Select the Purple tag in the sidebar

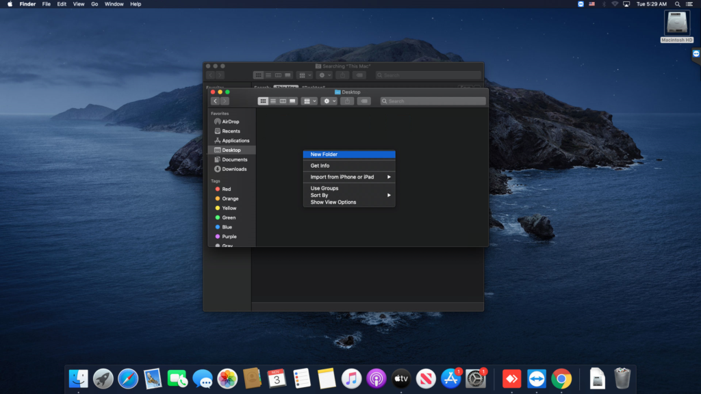pyautogui.click(x=229, y=236)
